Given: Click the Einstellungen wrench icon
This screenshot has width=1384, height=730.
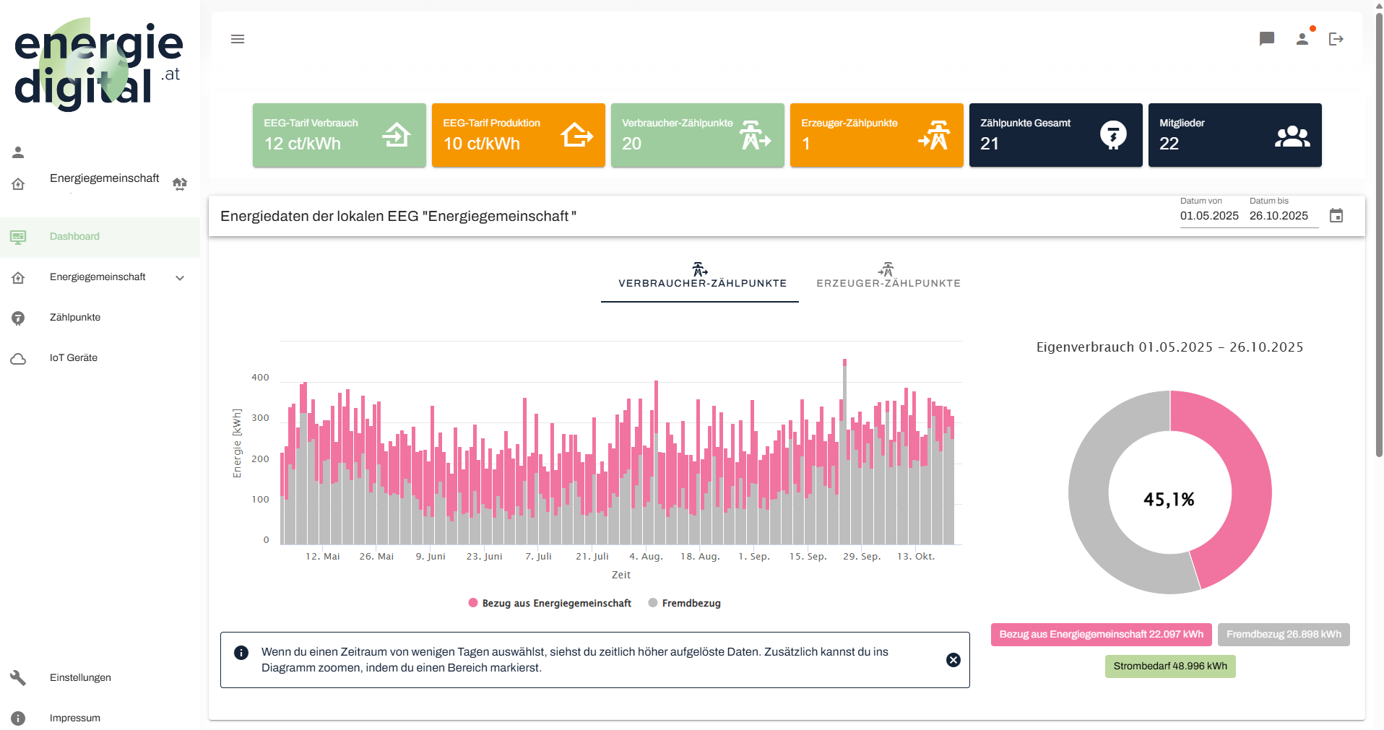Looking at the screenshot, I should [x=18, y=677].
